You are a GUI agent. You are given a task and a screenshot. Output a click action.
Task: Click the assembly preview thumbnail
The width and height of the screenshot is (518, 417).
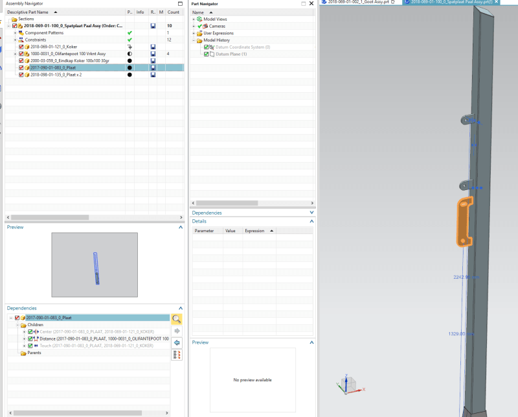point(95,265)
